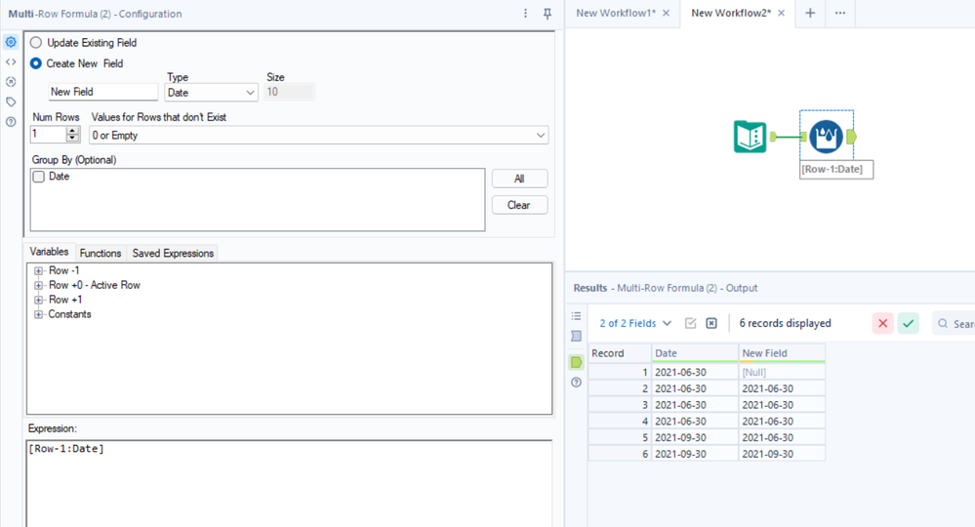Switch to New Workflow2 tab
Viewport: 975px width, 527px height.
[x=731, y=13]
